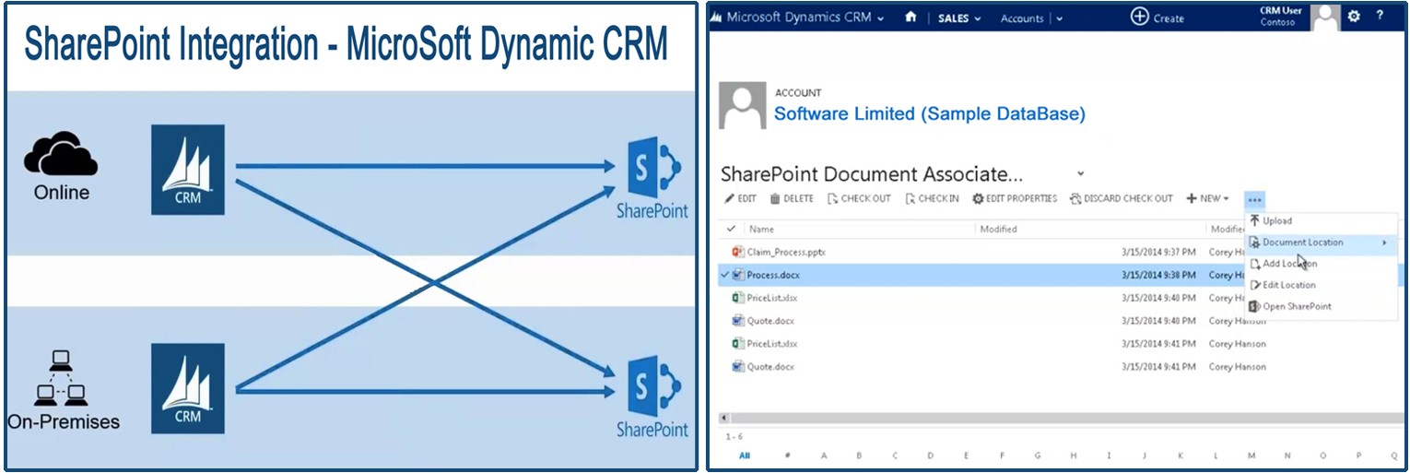
Task: Filter list by letter P
Action: pos(1358,455)
